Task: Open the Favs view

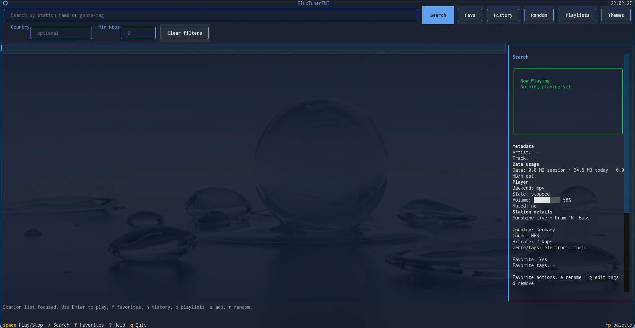Action: [x=470, y=15]
